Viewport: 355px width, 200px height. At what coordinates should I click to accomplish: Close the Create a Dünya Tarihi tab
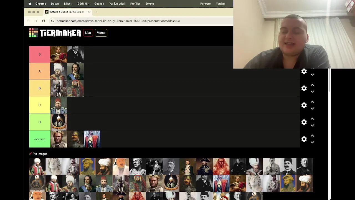pyautogui.click(x=88, y=12)
